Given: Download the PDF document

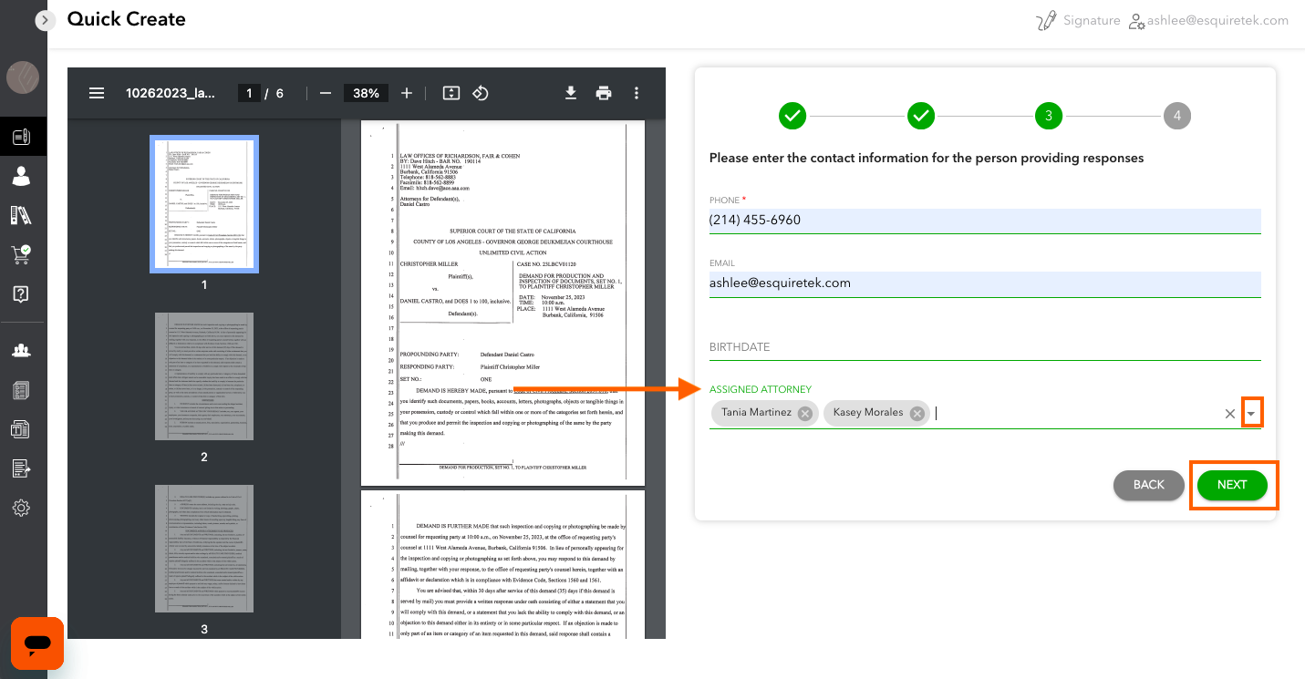Looking at the screenshot, I should 571,93.
